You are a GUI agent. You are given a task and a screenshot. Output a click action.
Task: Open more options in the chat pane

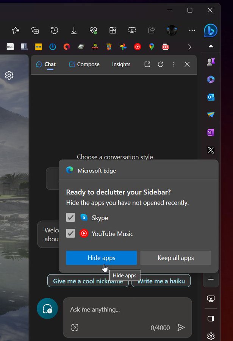(x=174, y=64)
